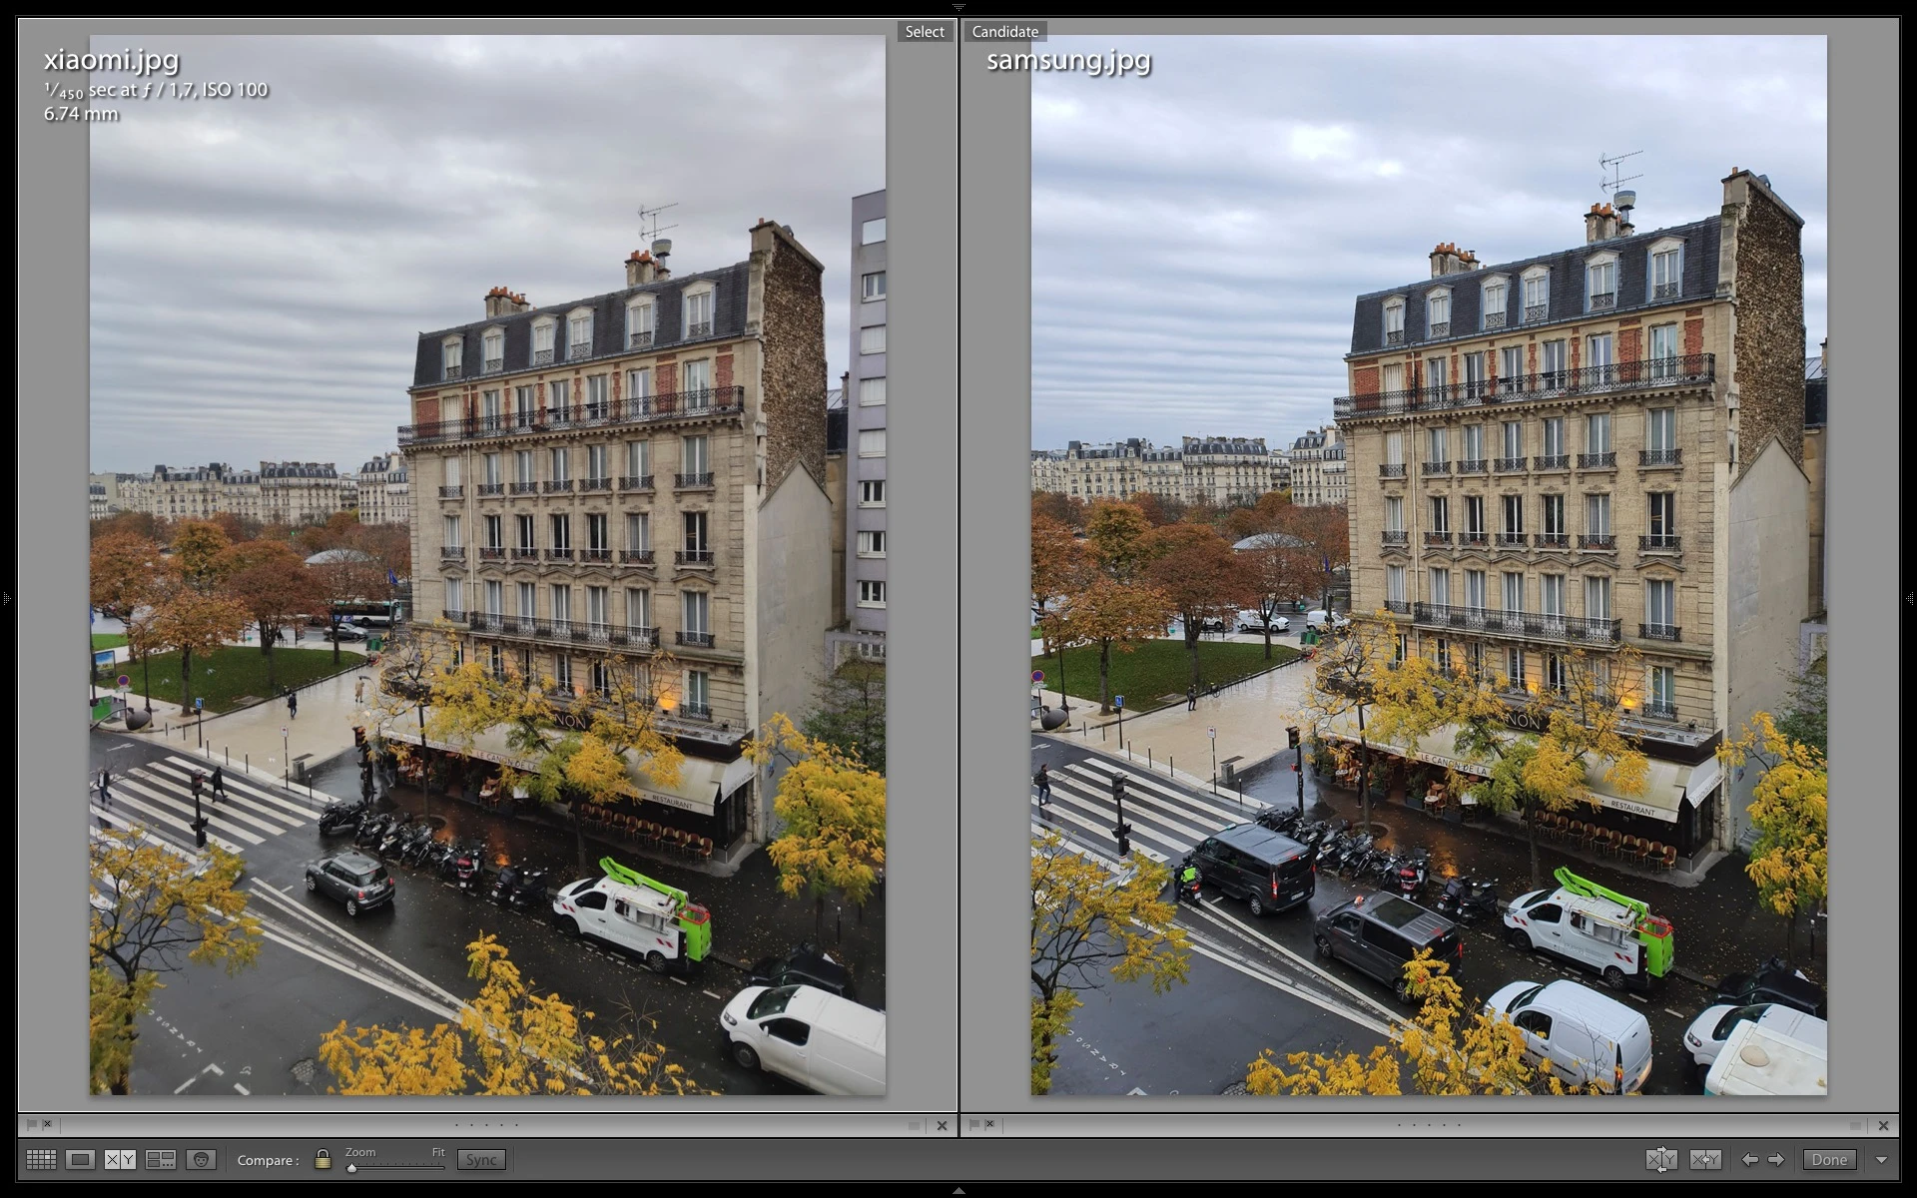1917x1198 pixels.
Task: Switch to Grid view
Action: coord(41,1159)
